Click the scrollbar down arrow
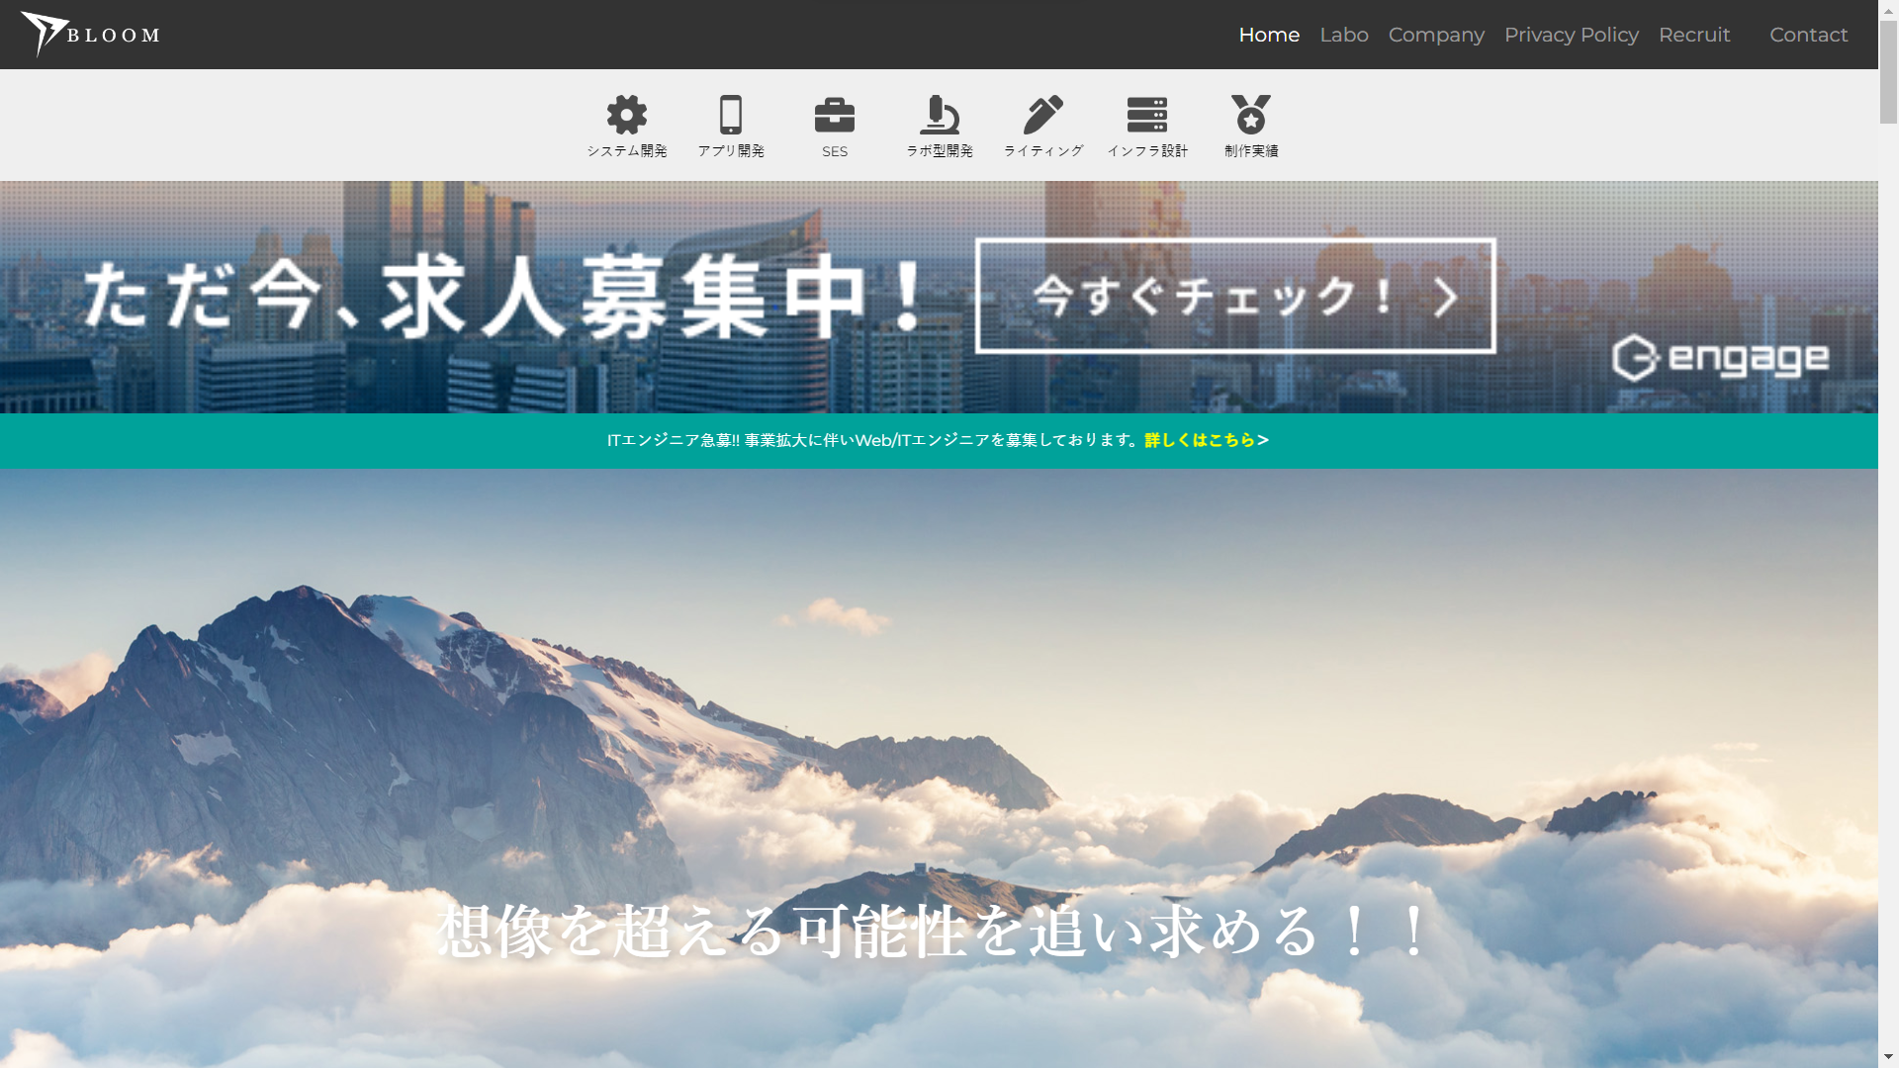The height and width of the screenshot is (1068, 1899). pyautogui.click(x=1888, y=1057)
